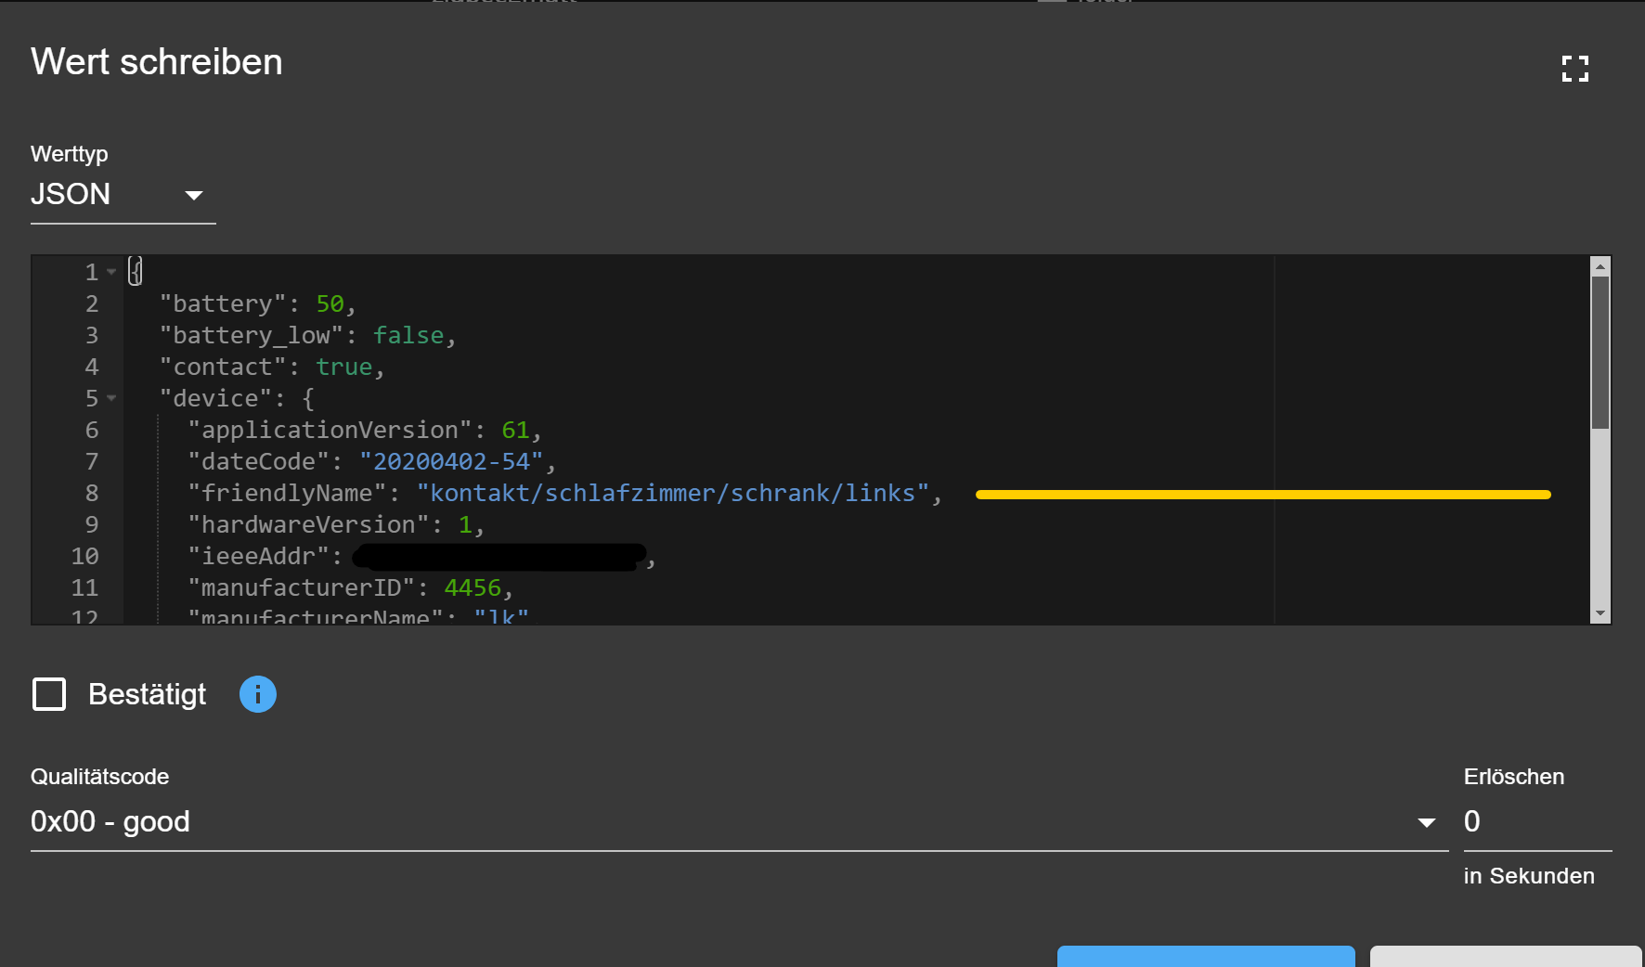
Task: Click the "battery_low": false line
Action: coord(307,335)
